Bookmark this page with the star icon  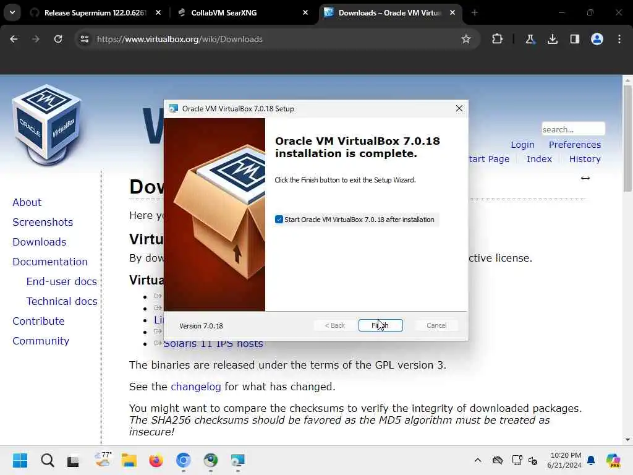coord(466,39)
